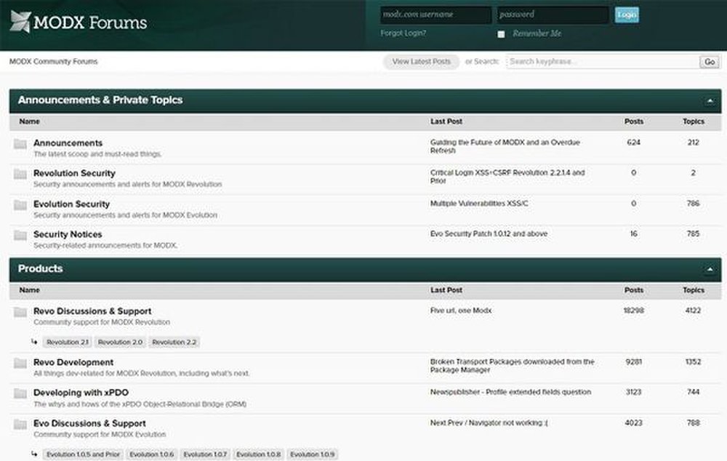
Task: Open Evo Discussions & Support board
Action: click(89, 423)
